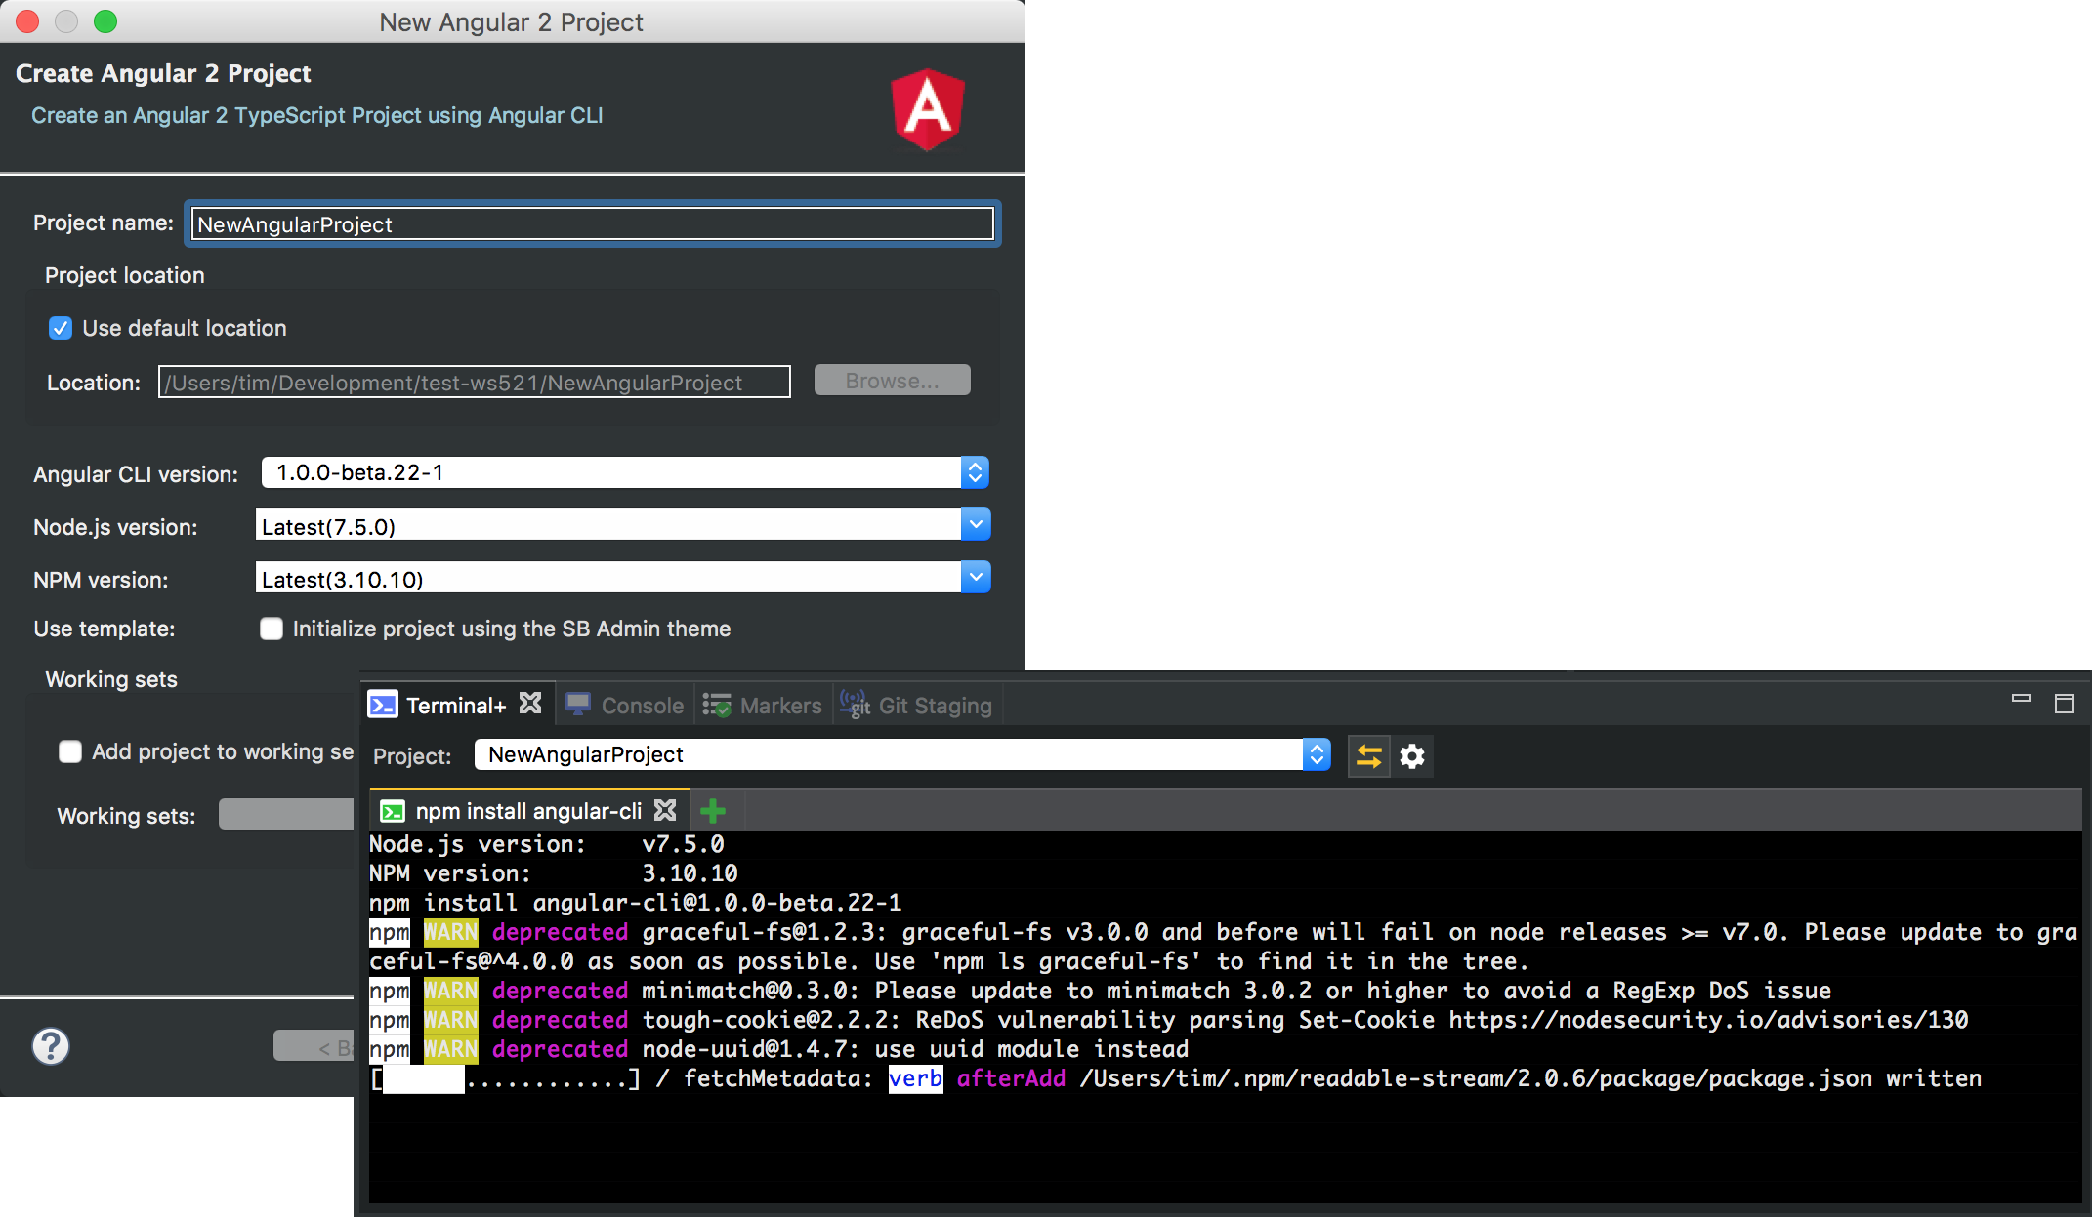Click the nodesecurity.io advisories URL in terminal
The width and height of the screenshot is (2092, 1217).
coord(1708,1020)
